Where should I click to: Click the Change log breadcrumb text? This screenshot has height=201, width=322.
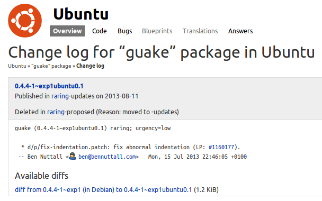click(x=90, y=66)
